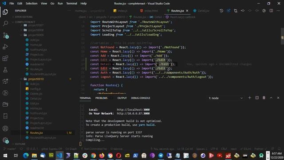
Task: Open the File menu
Action: [x=12, y=4]
